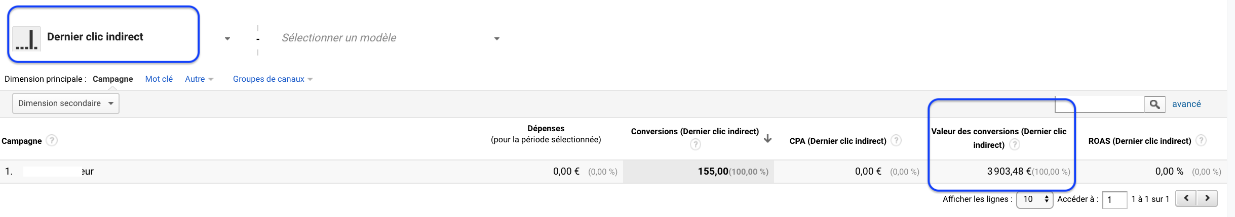
Task: Open the Groupes de canaux menu
Action: point(273,79)
